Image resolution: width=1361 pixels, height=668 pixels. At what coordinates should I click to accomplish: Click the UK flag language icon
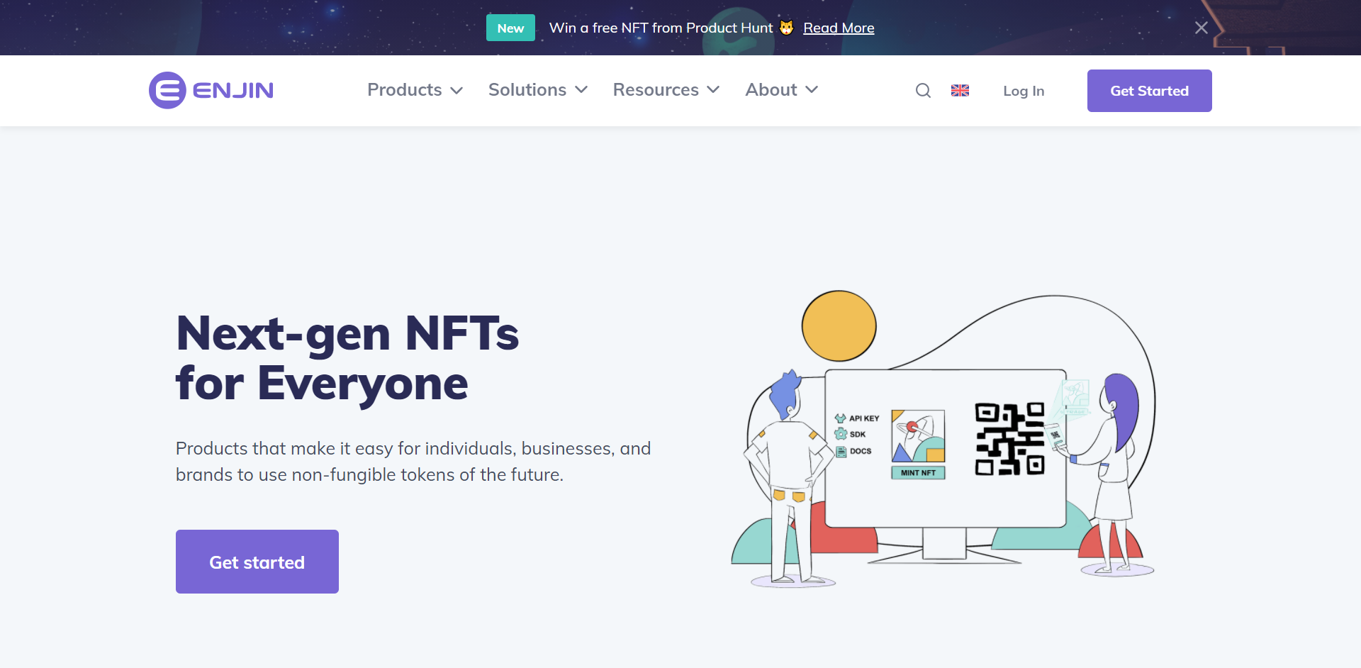click(960, 91)
